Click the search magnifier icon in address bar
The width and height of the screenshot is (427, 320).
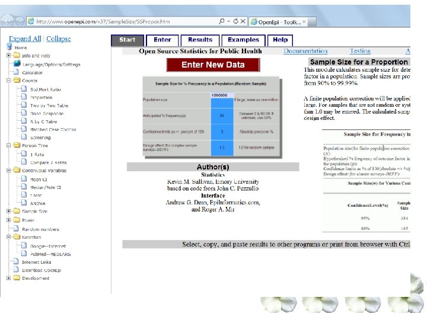tap(222, 21)
